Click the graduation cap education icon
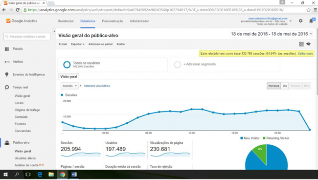 309,44
